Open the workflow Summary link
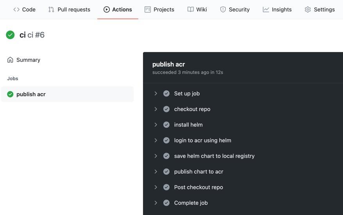343x215 pixels. [x=28, y=60]
